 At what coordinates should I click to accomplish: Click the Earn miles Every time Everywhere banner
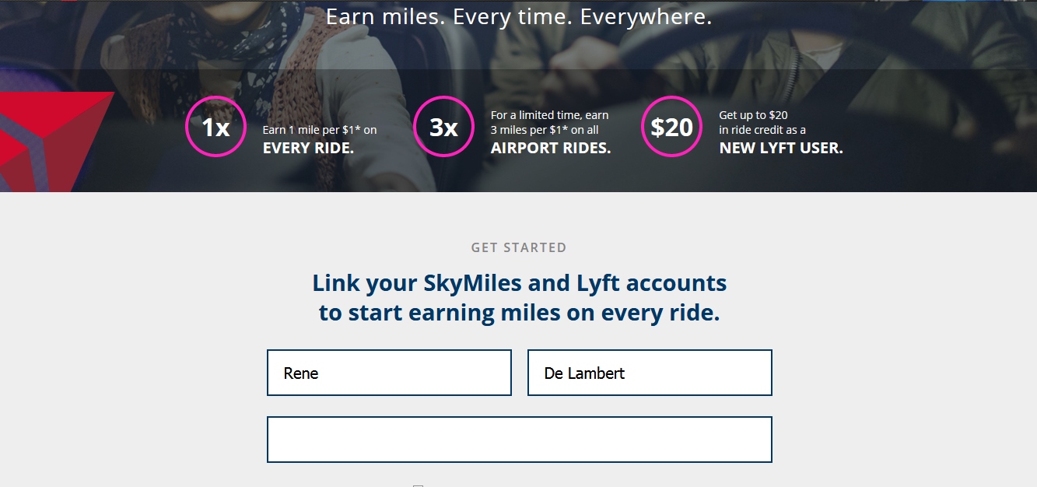coord(518,16)
